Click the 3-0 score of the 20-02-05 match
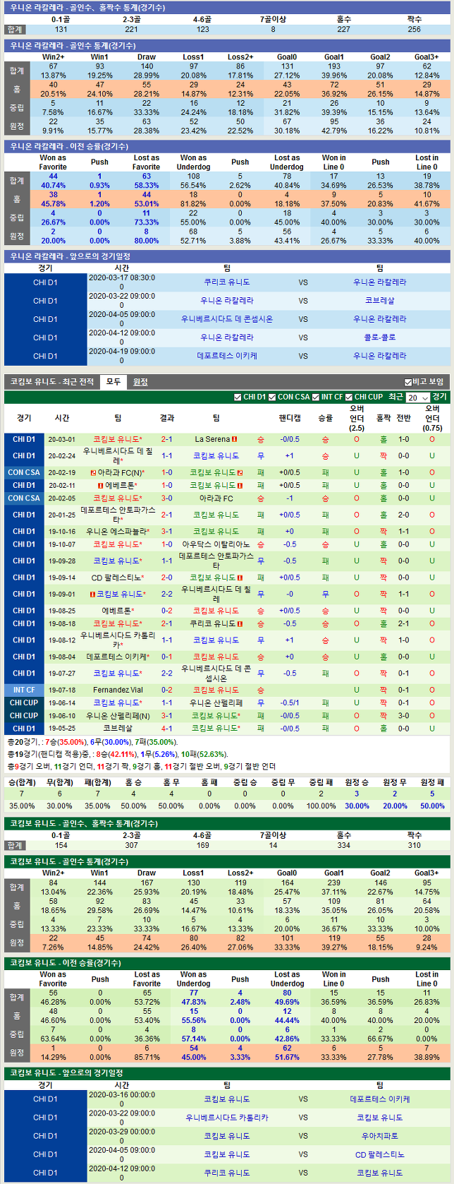This screenshot has height=1184, width=454. coord(166,498)
